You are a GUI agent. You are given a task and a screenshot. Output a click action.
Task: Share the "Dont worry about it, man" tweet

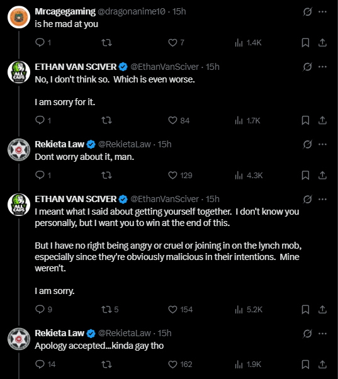pyautogui.click(x=322, y=175)
